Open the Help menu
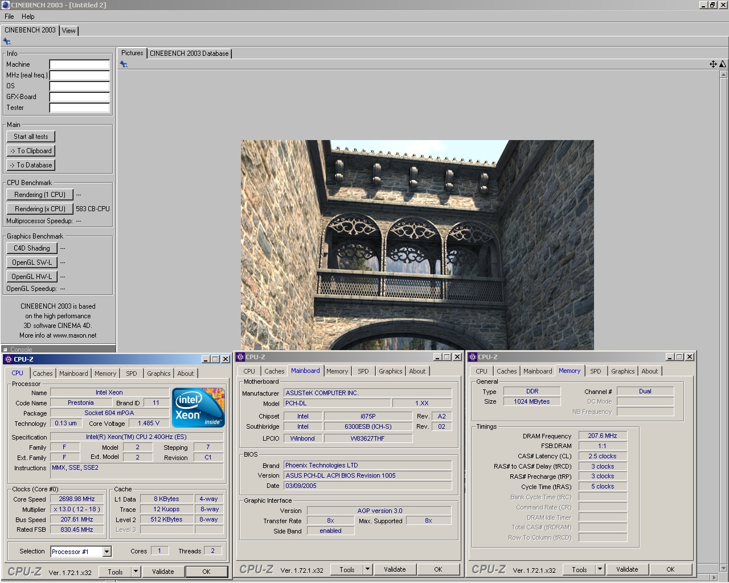 click(x=28, y=17)
